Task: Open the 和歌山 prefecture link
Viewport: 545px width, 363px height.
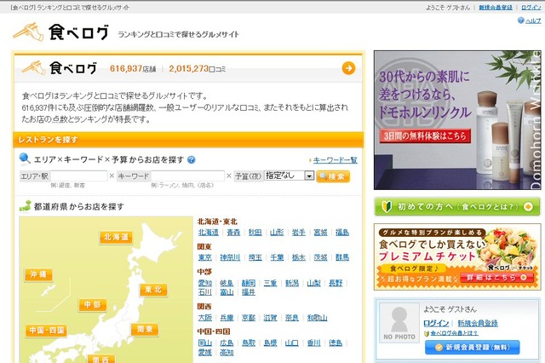Action: click(317, 318)
